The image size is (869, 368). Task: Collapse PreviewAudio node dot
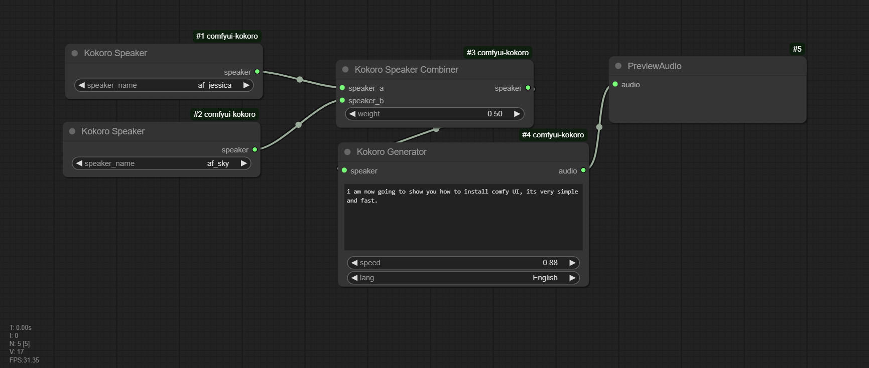pos(618,66)
